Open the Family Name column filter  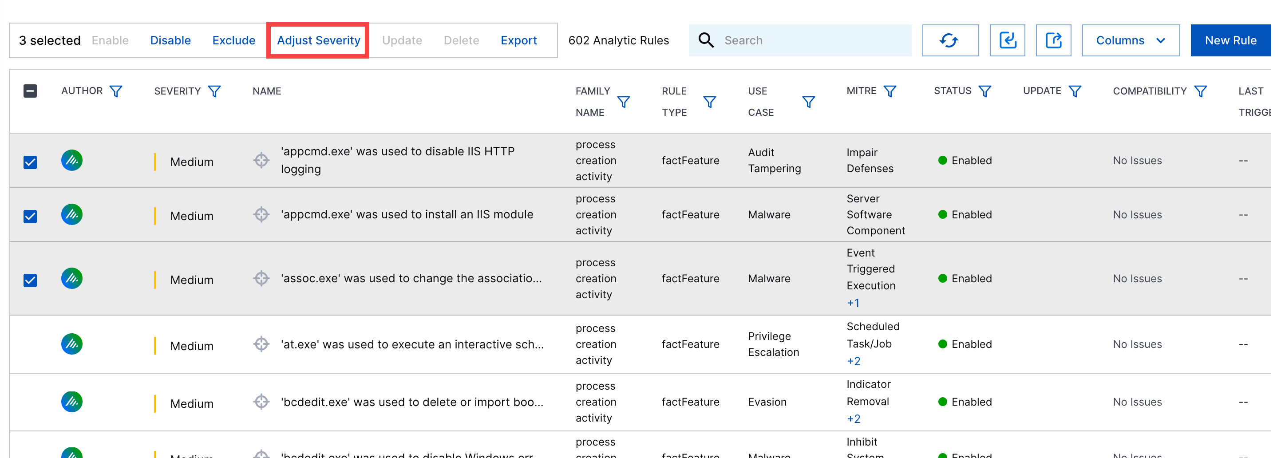624,102
